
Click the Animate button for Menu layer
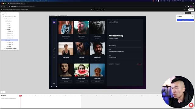(185, 20)
